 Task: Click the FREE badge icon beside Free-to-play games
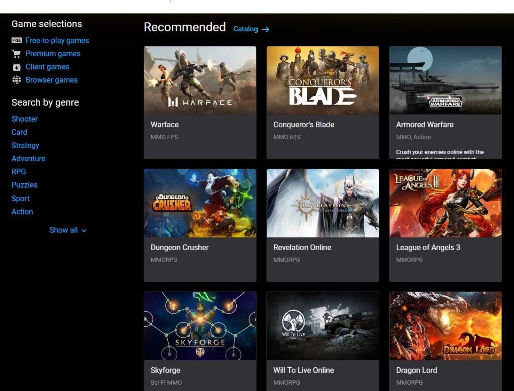(x=17, y=40)
